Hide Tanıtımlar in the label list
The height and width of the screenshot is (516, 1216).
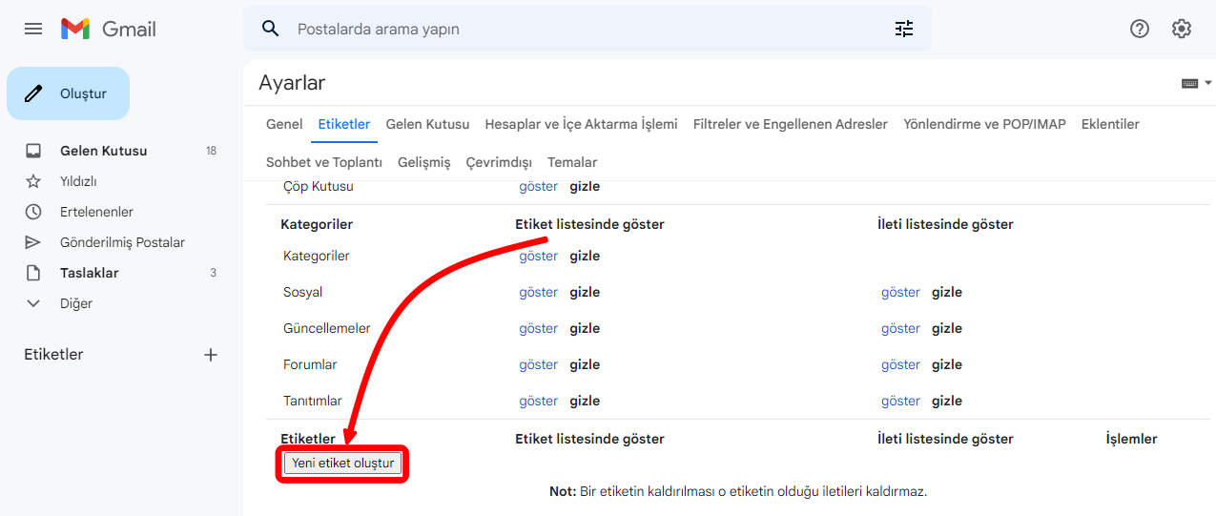[585, 401]
